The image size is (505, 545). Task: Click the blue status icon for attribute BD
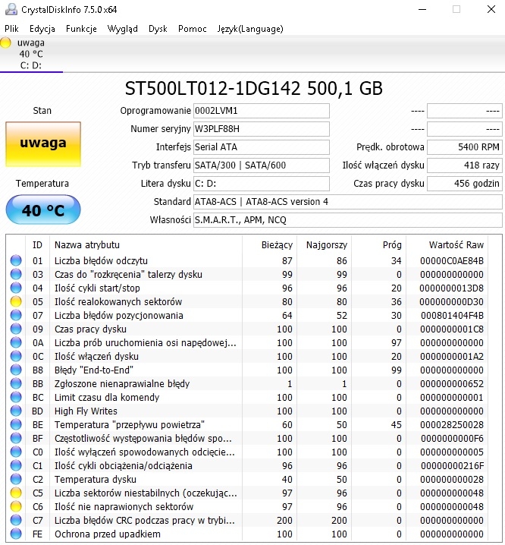click(x=16, y=411)
